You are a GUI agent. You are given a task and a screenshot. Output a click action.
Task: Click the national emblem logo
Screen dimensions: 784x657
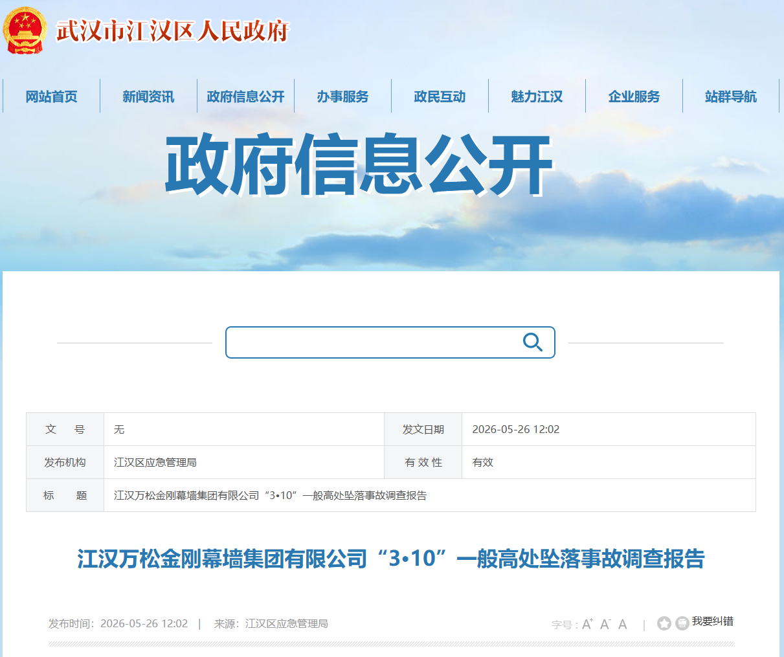(x=25, y=30)
